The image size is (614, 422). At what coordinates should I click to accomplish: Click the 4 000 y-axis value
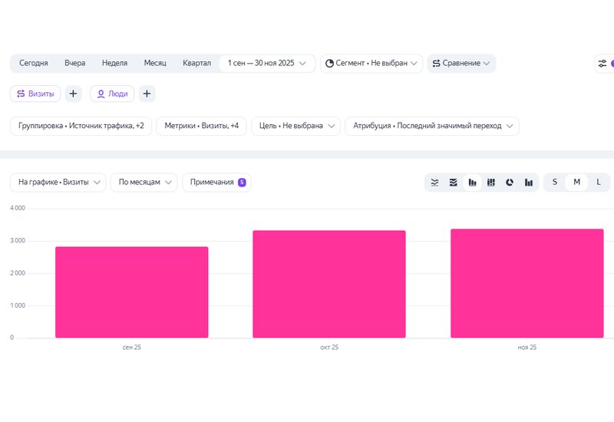[x=18, y=208]
